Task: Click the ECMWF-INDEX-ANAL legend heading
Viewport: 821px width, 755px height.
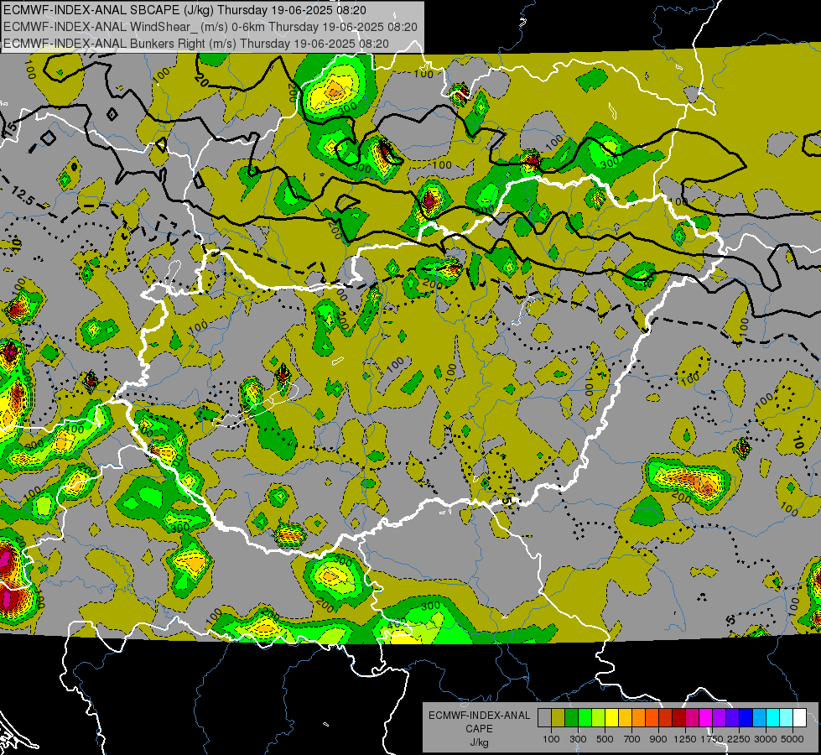Action: 479,716
